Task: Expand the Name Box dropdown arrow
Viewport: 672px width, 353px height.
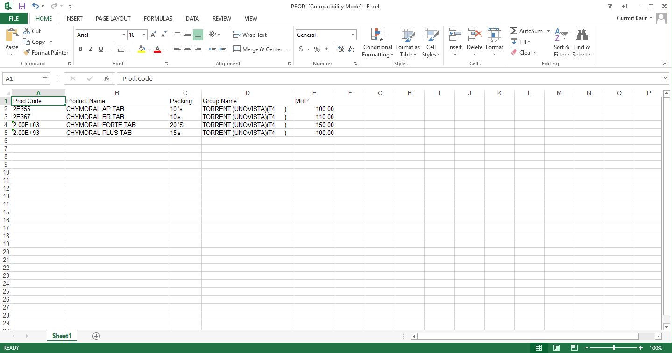Action: (45, 78)
